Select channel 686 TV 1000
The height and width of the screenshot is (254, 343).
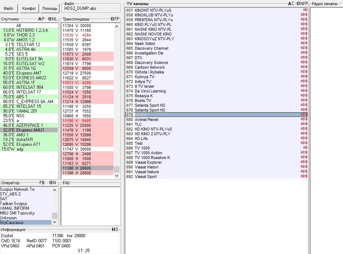pyautogui.click(x=217, y=148)
